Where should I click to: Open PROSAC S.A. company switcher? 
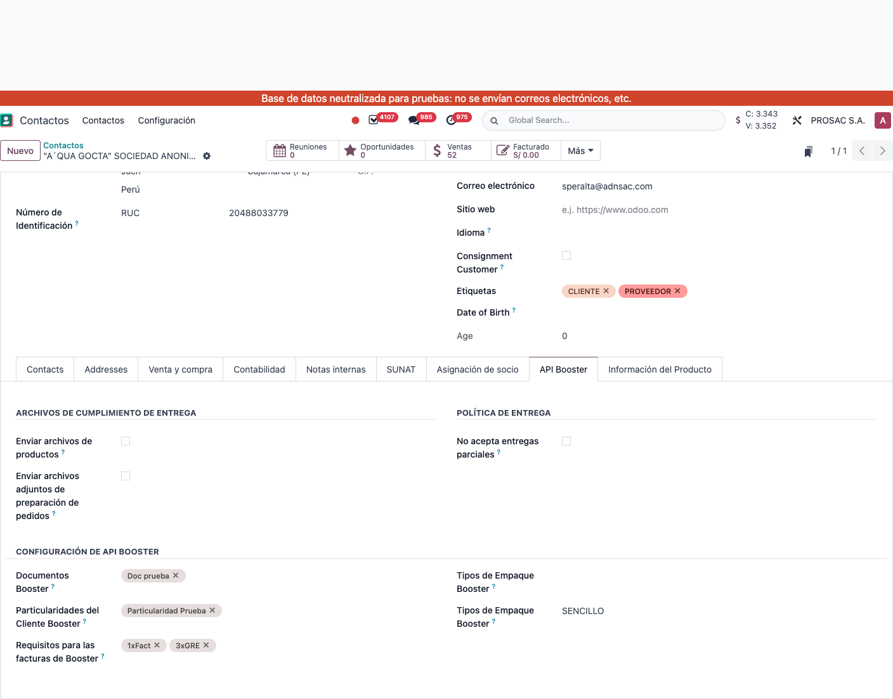838,120
